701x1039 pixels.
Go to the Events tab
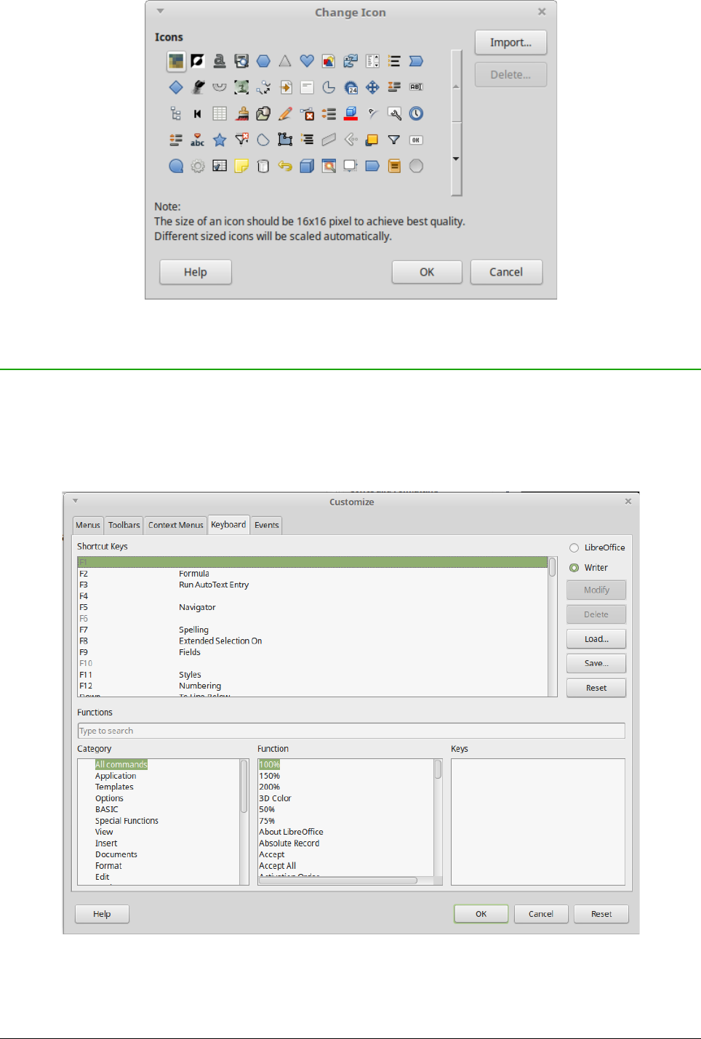(x=267, y=525)
